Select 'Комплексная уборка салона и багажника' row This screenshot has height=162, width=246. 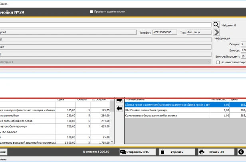(x=168, y=115)
